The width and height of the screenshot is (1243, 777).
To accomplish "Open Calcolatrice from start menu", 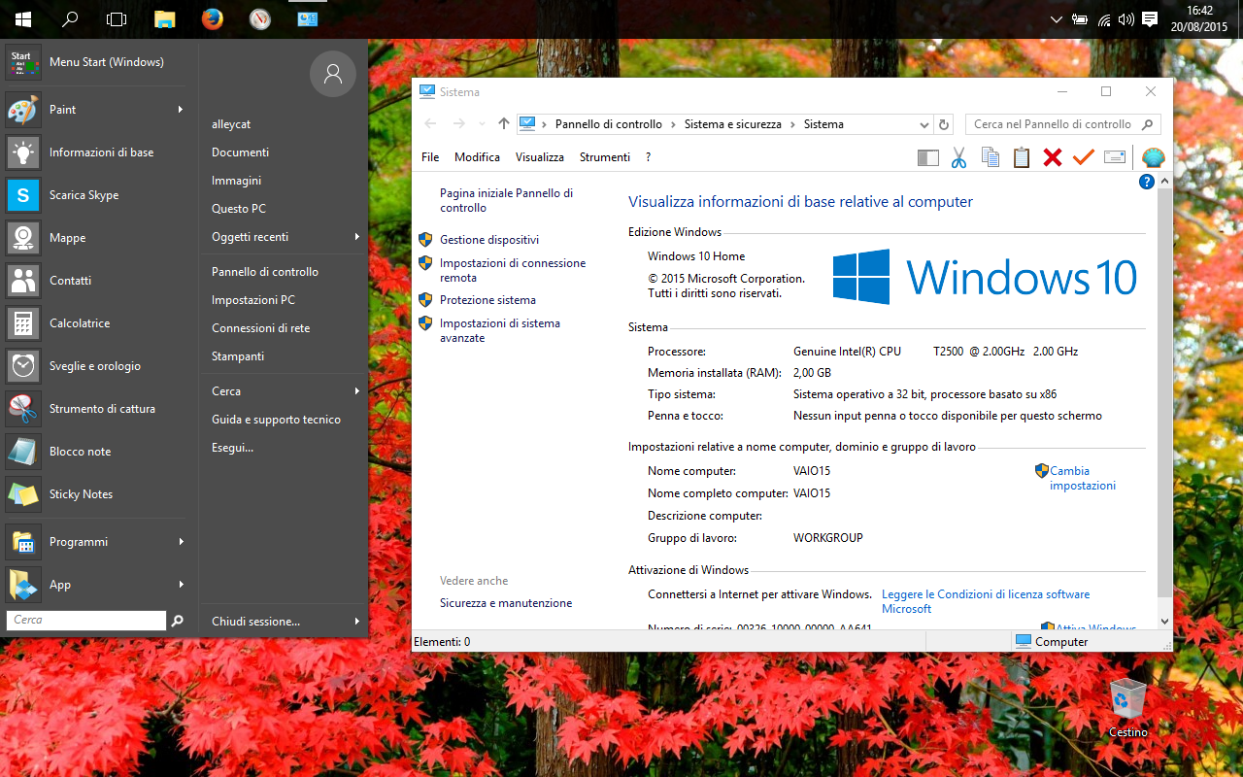I will [99, 323].
